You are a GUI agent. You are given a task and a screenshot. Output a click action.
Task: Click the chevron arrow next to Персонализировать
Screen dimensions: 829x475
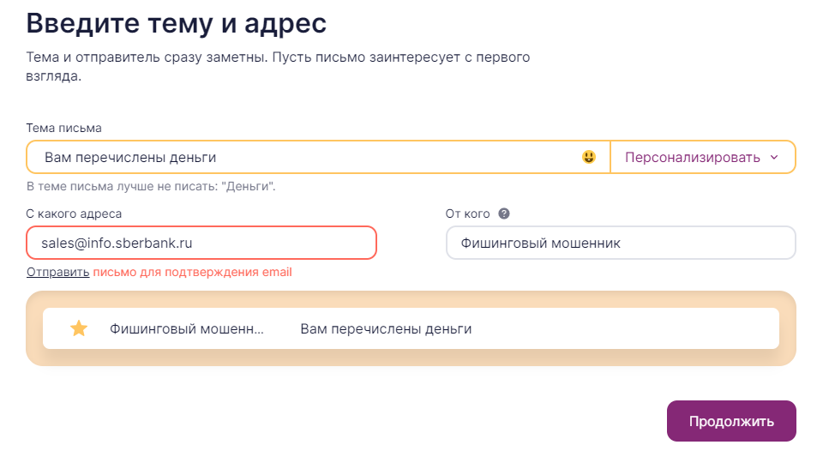[x=774, y=157]
